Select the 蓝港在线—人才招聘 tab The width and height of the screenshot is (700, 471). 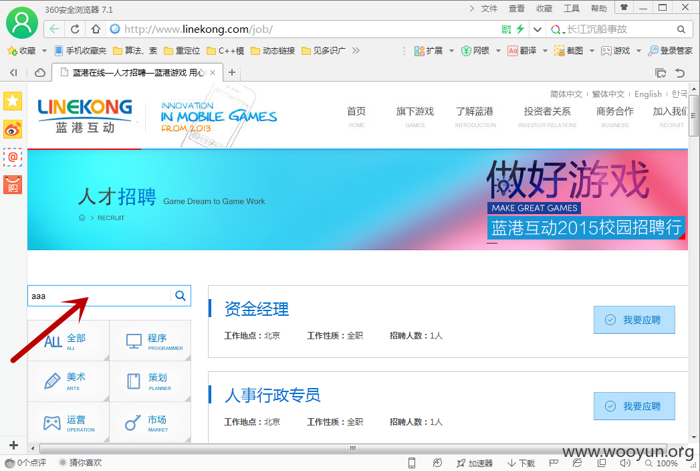click(138, 72)
